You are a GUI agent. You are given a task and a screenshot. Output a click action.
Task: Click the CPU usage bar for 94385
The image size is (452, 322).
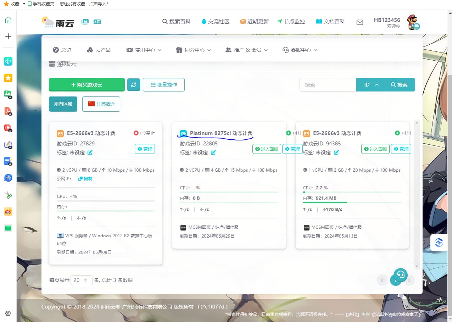click(352, 192)
